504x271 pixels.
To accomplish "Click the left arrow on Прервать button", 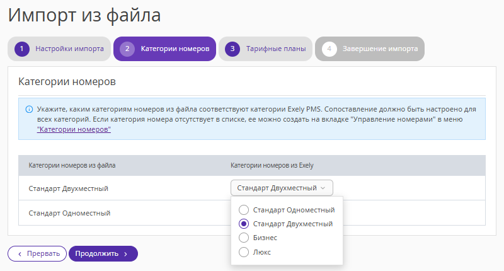I will (x=20, y=254).
